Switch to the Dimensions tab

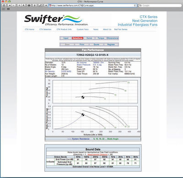[x=113, y=38]
